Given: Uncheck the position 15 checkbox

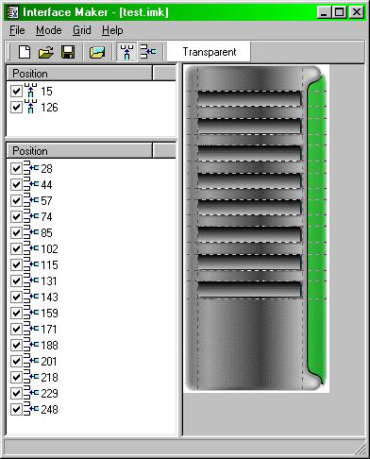Looking at the screenshot, I should (16, 92).
